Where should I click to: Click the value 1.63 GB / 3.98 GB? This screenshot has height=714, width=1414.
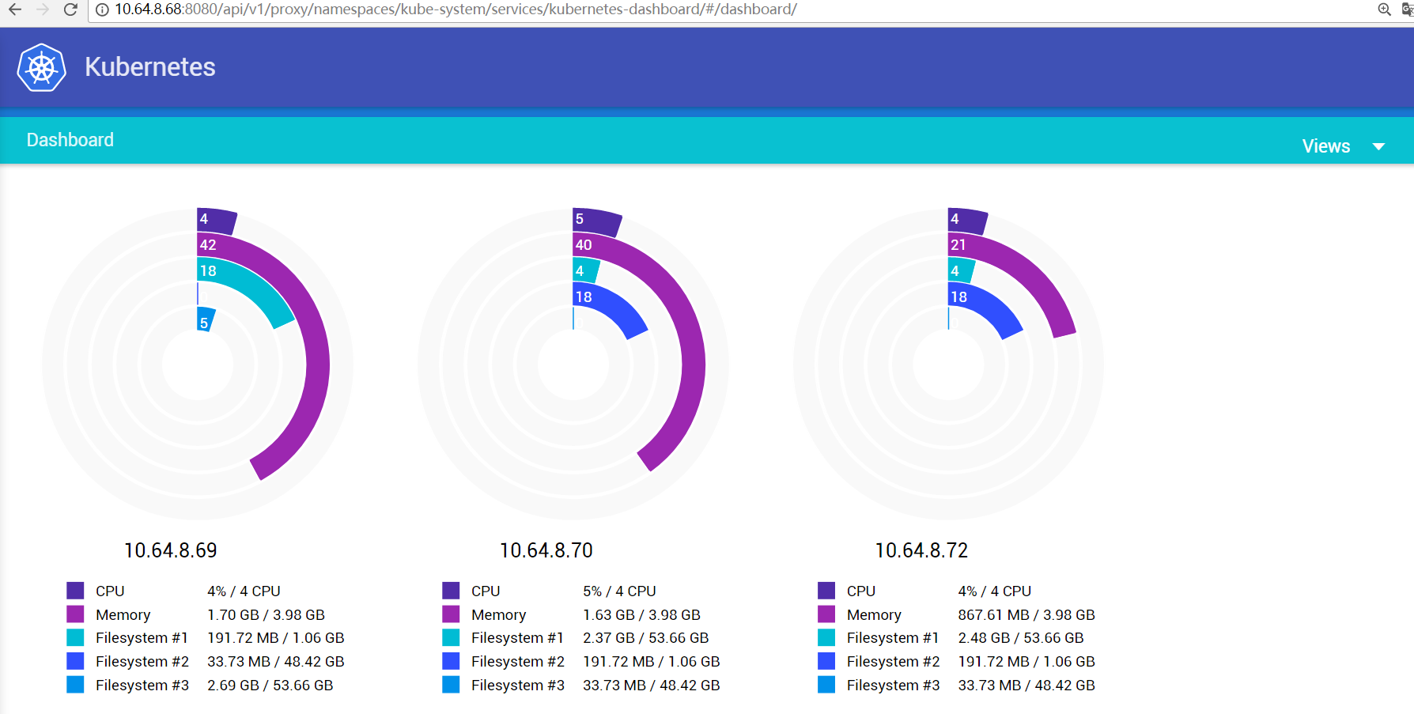641,614
